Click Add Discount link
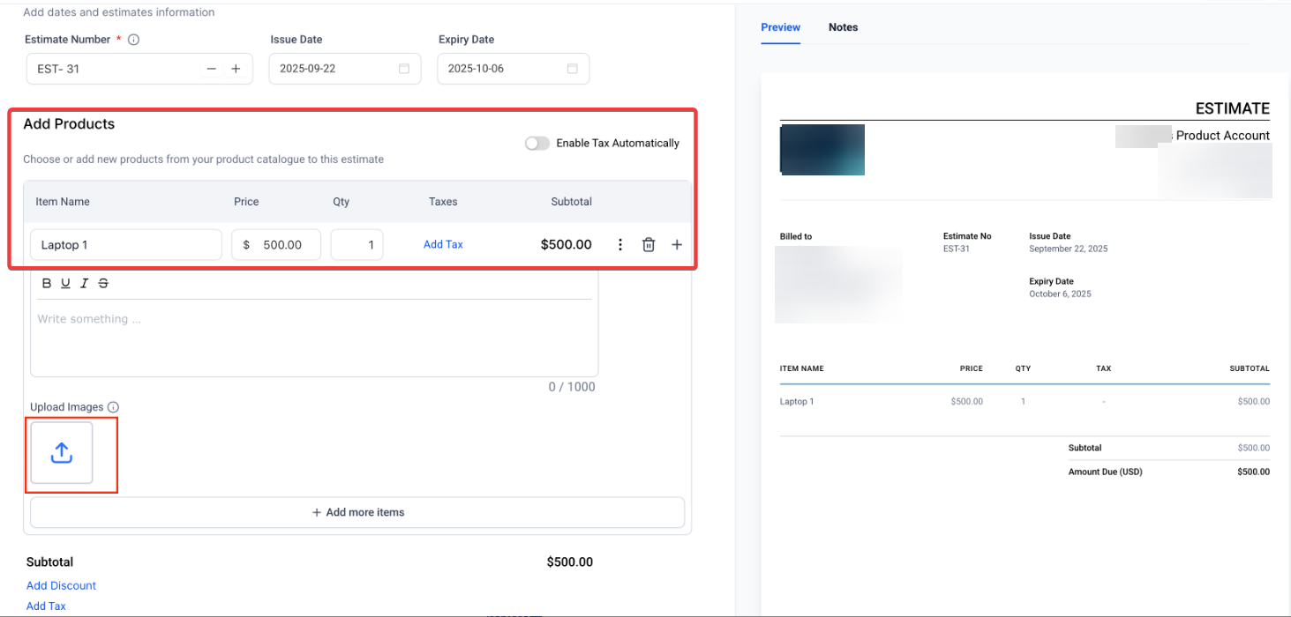Image resolution: width=1291 pixels, height=617 pixels. point(61,585)
